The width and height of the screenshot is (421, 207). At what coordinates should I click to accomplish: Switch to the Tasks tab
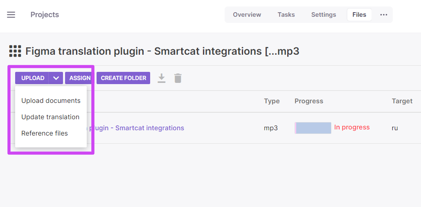click(286, 15)
